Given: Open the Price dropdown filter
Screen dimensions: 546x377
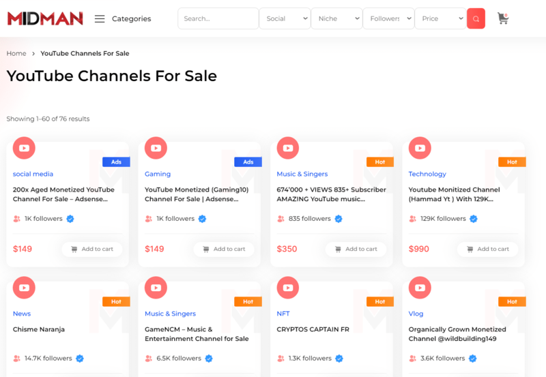Looking at the screenshot, I should pyautogui.click(x=440, y=18).
